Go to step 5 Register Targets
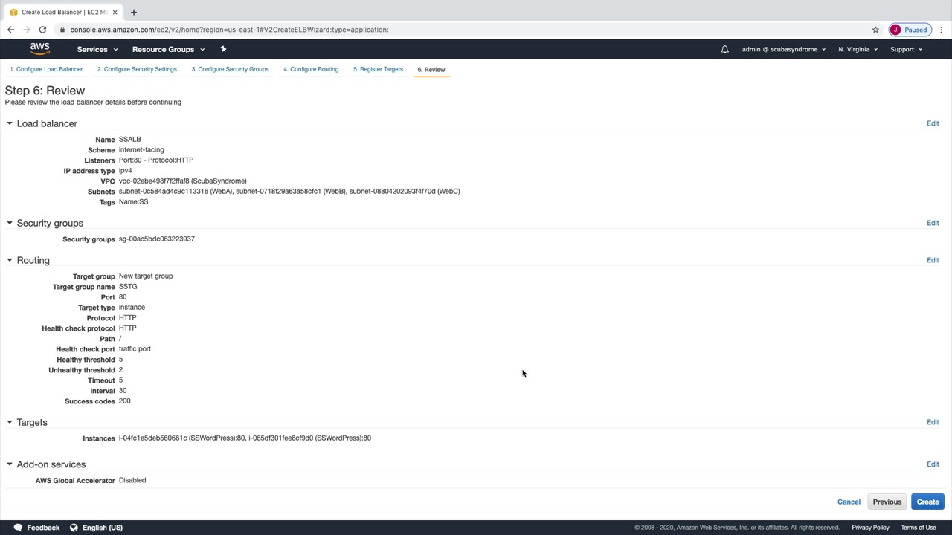Image resolution: width=952 pixels, height=535 pixels. 378,69
